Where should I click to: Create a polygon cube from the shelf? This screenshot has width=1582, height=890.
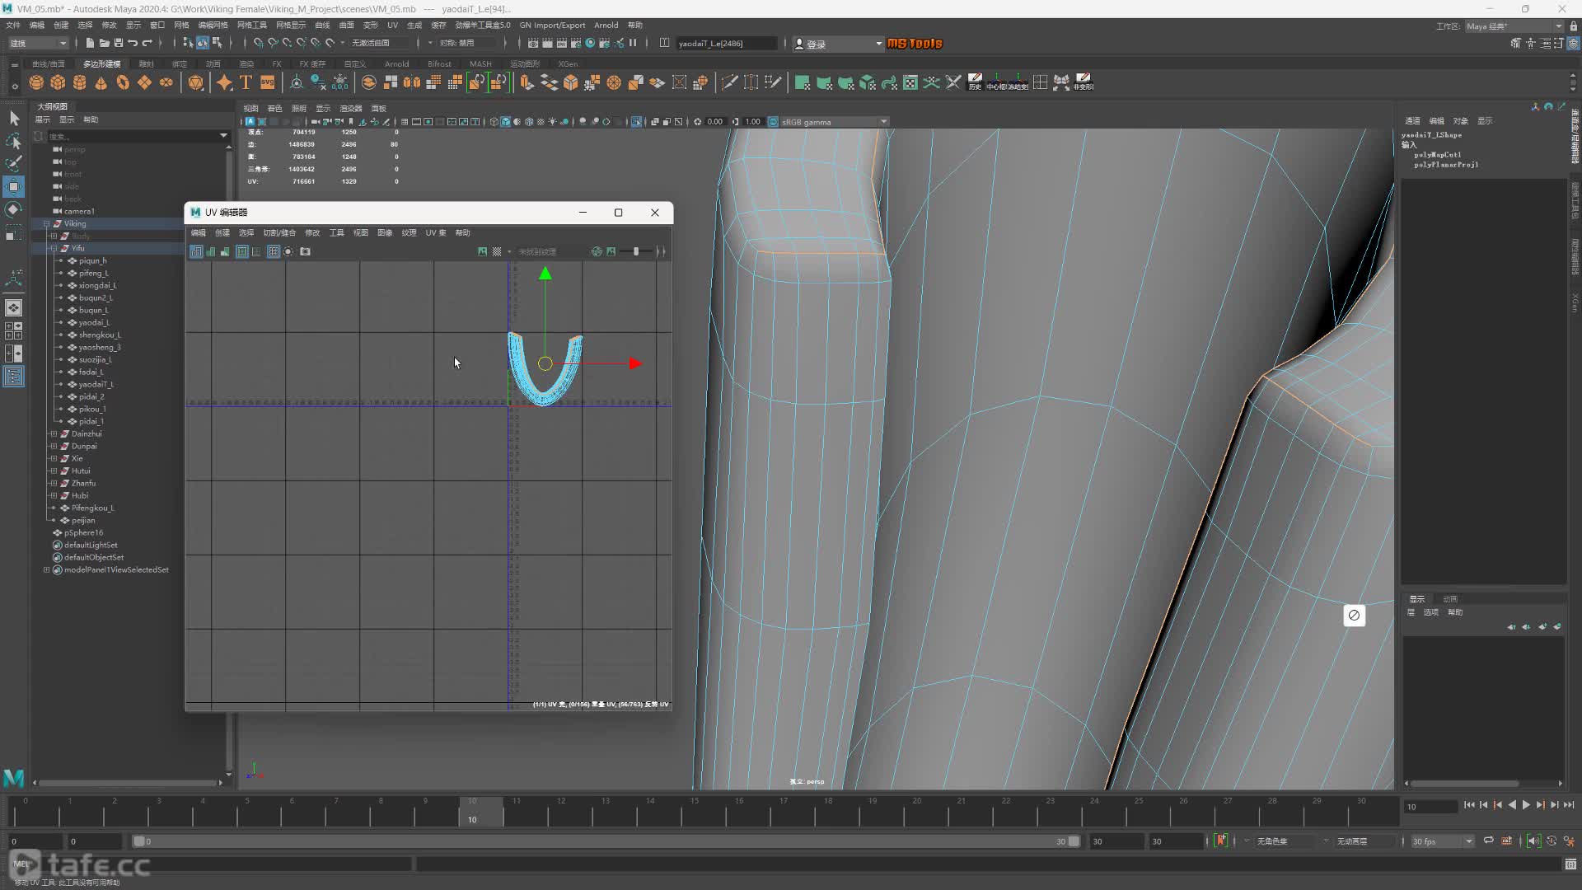coord(58,82)
